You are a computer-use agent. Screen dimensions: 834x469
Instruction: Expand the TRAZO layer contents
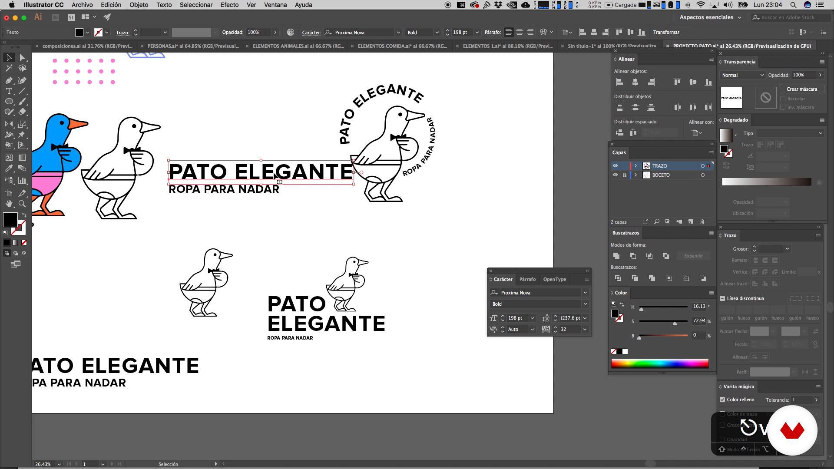(x=635, y=166)
